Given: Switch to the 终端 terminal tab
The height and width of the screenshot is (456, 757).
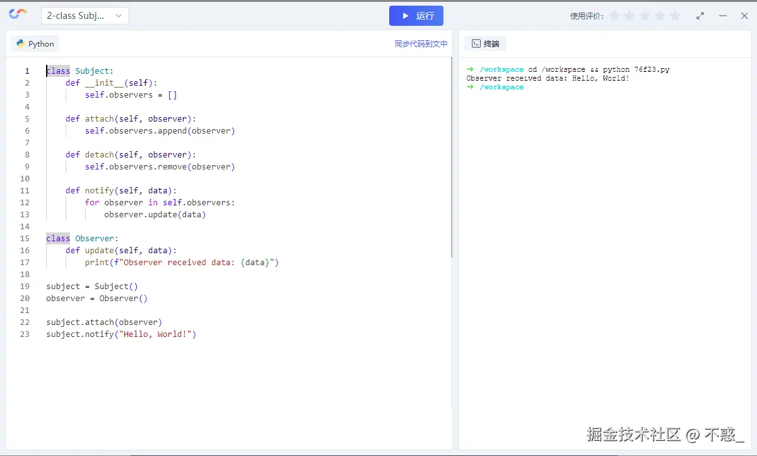Looking at the screenshot, I should (485, 43).
